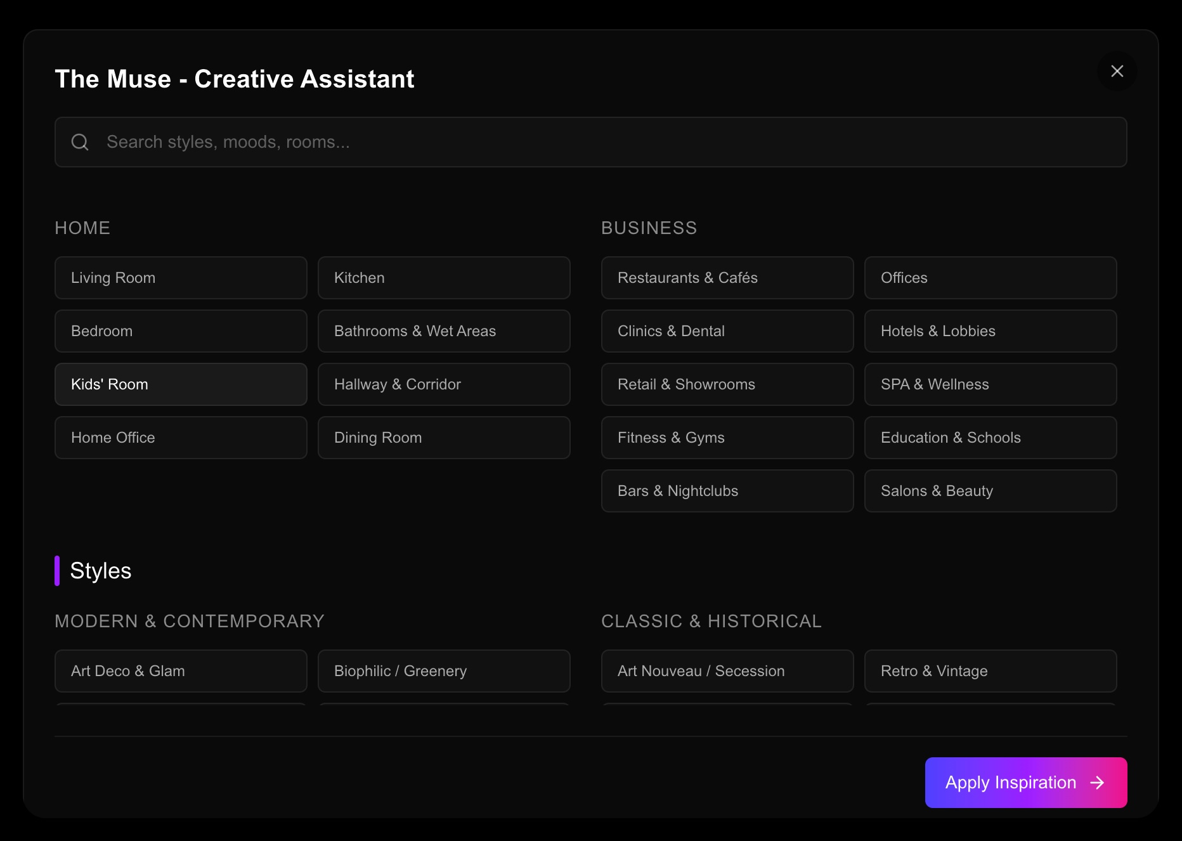The height and width of the screenshot is (841, 1182).
Task: Focus the search styles, moods, rooms field
Action: (x=609, y=142)
